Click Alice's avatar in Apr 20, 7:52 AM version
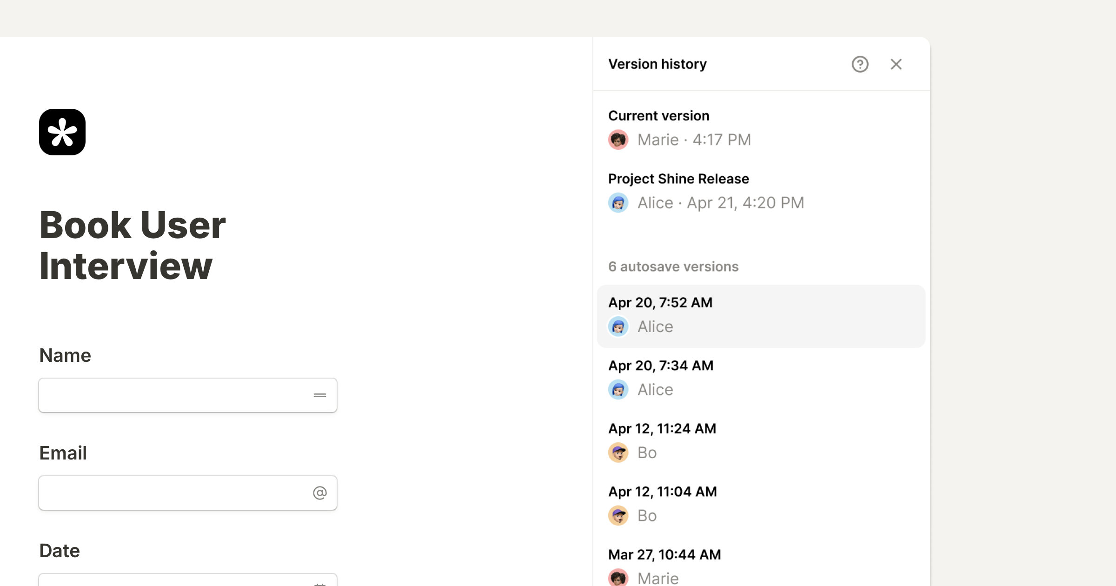This screenshot has height=586, width=1116. tap(618, 326)
